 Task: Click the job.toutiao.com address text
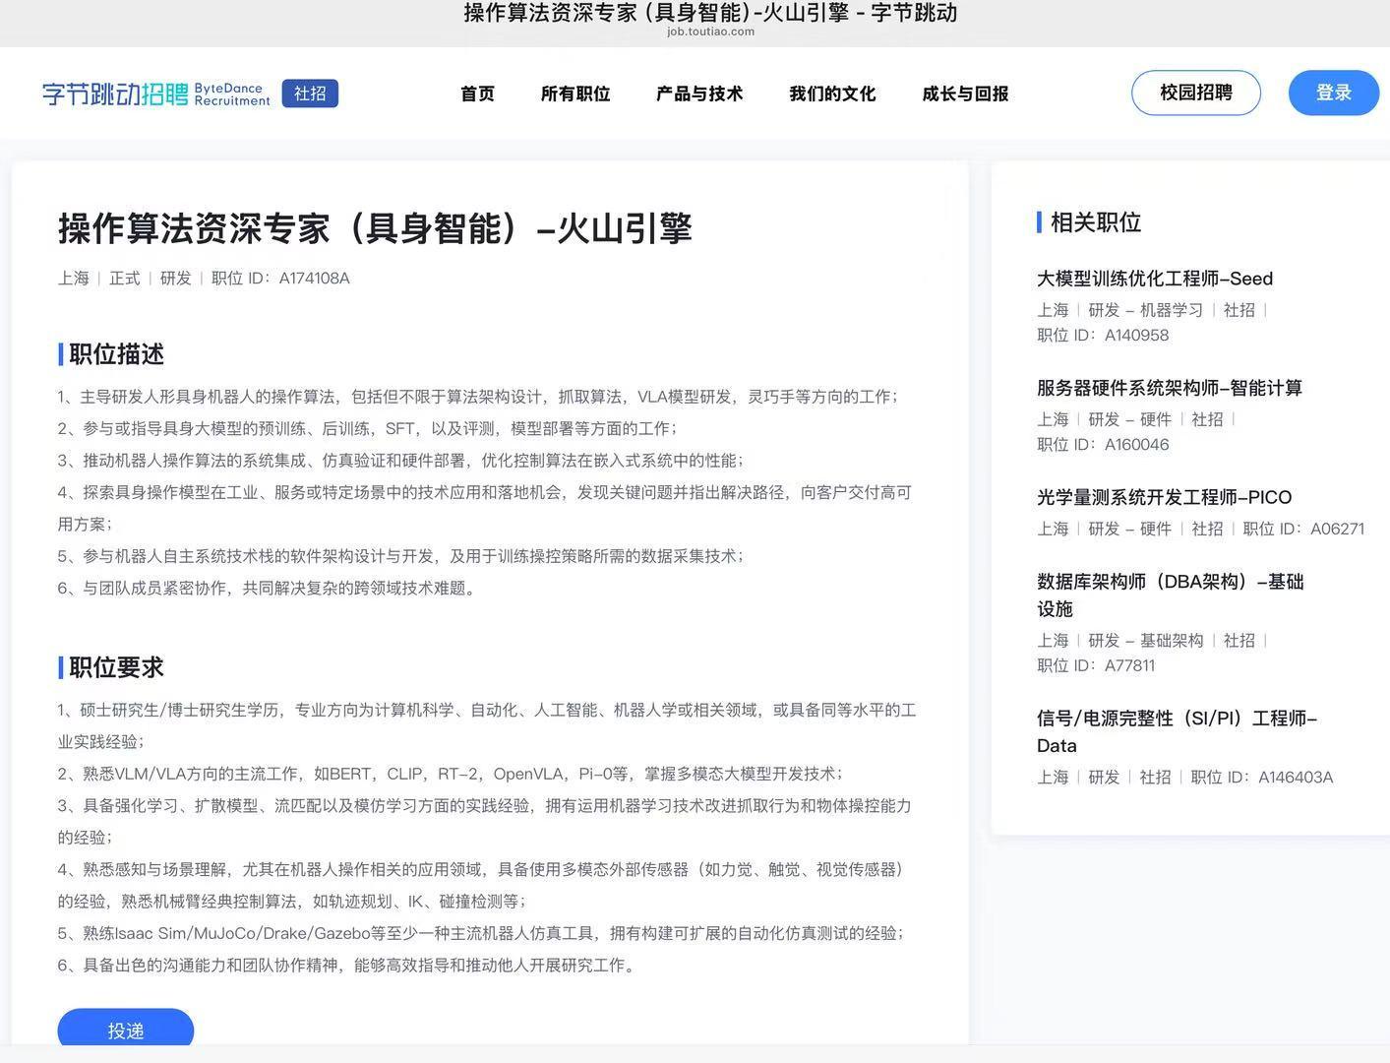(x=710, y=31)
